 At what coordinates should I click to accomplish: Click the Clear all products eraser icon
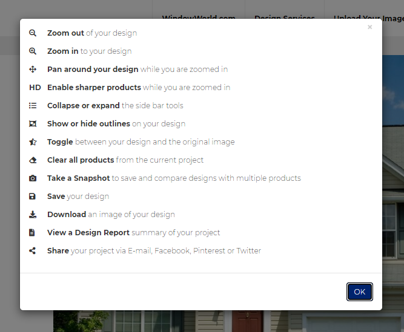33,160
